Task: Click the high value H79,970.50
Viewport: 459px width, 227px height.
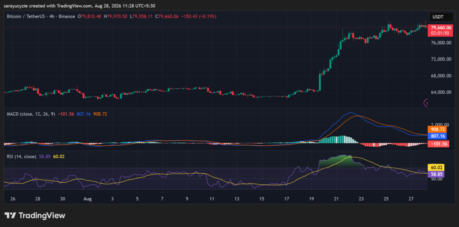Action: [115, 17]
